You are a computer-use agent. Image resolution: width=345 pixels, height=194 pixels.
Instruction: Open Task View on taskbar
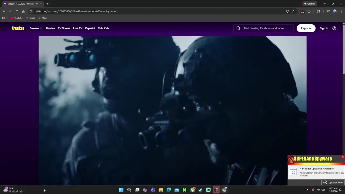tap(137, 190)
